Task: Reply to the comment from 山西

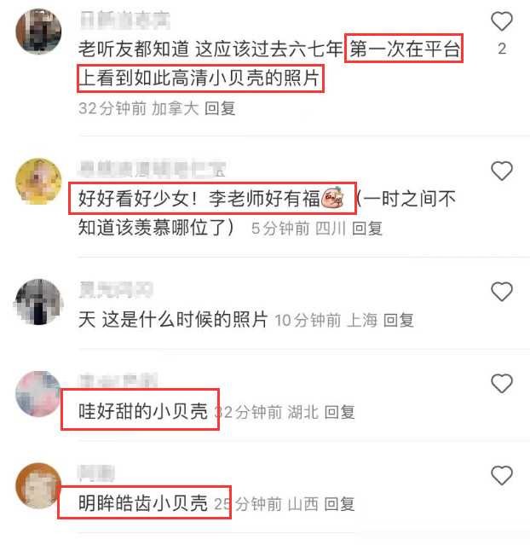Action: 339,504
